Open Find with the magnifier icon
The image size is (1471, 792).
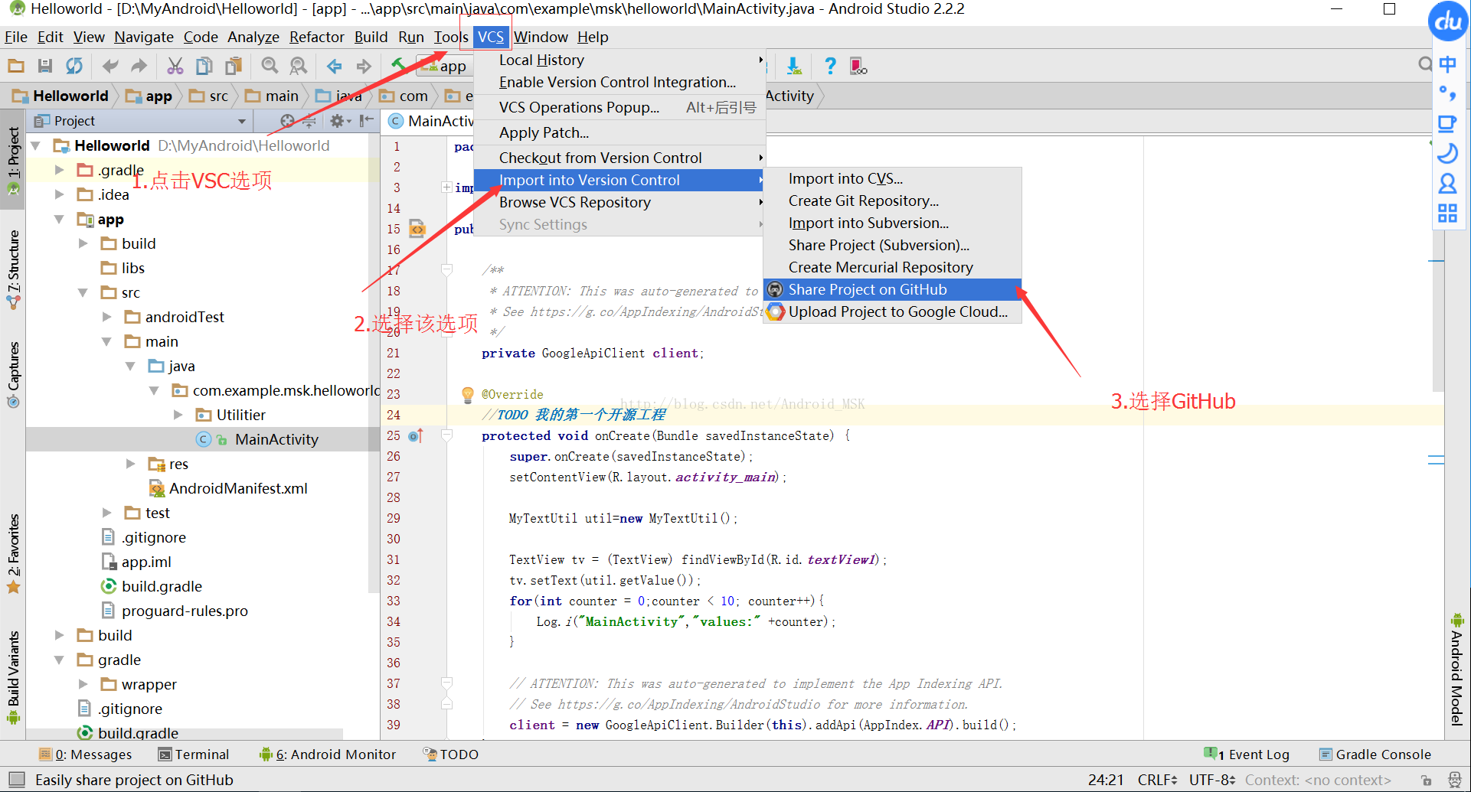point(270,67)
